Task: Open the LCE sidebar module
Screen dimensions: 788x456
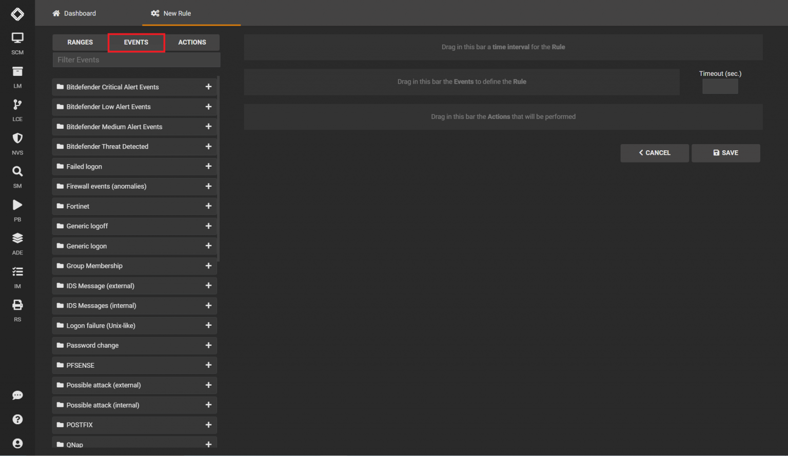Action: pyautogui.click(x=17, y=105)
